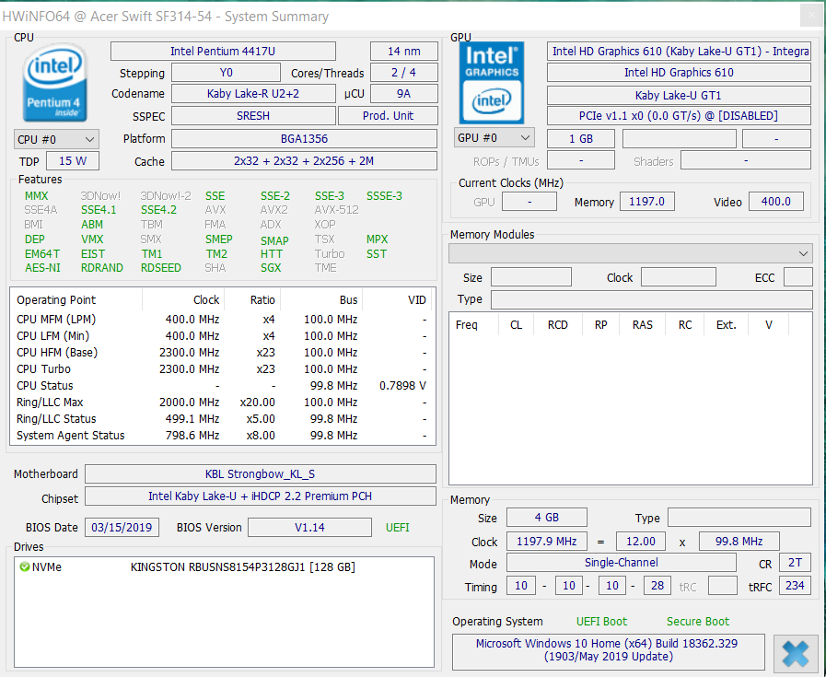This screenshot has height=677, width=826.
Task: Click the empty memory module Size field
Action: pos(531,277)
